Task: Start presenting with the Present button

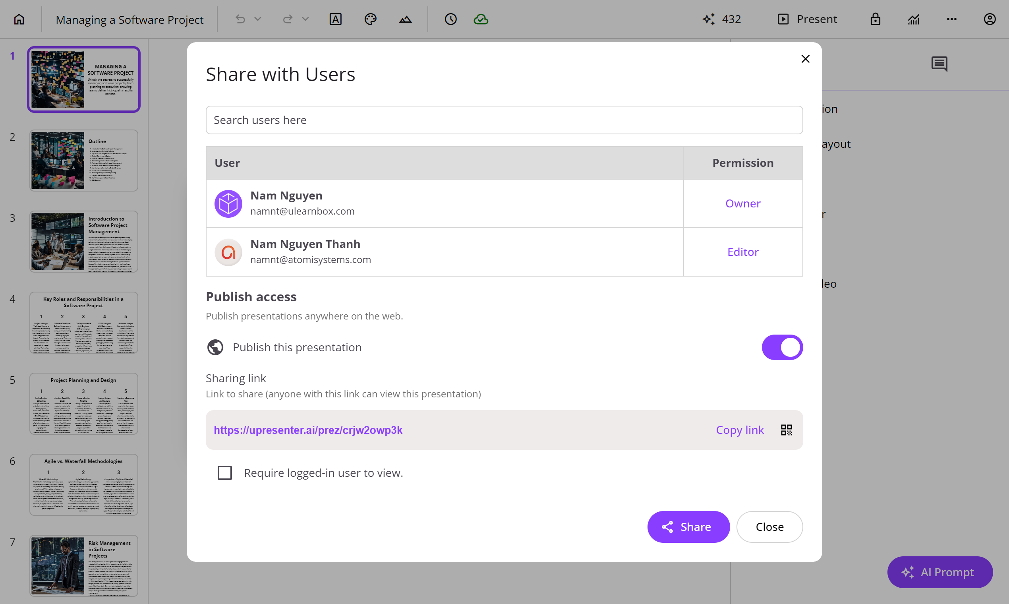Action: (x=808, y=19)
